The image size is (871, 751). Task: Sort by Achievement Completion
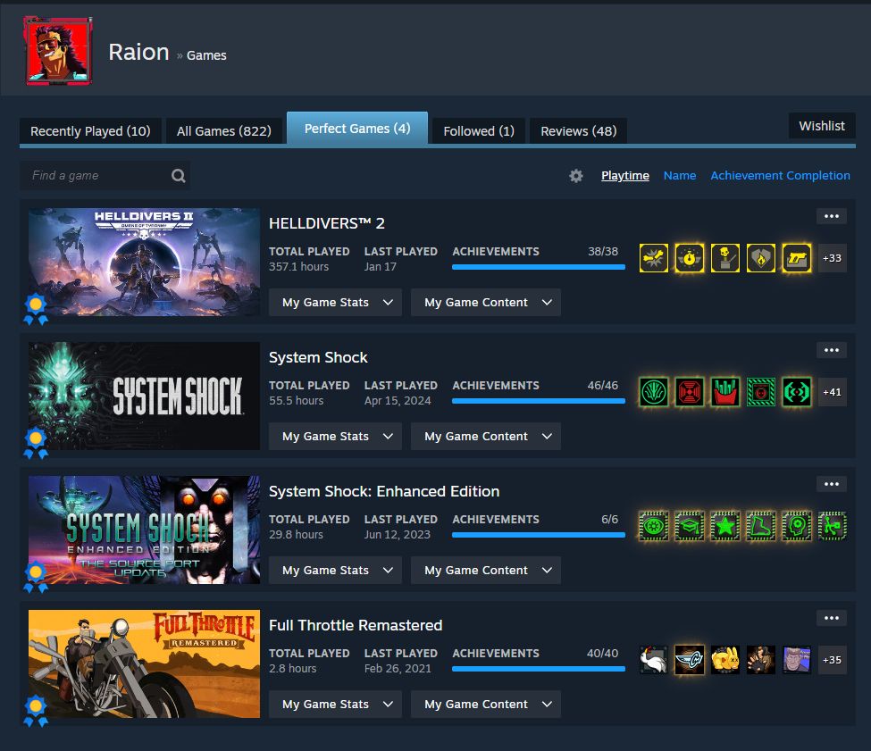point(780,175)
